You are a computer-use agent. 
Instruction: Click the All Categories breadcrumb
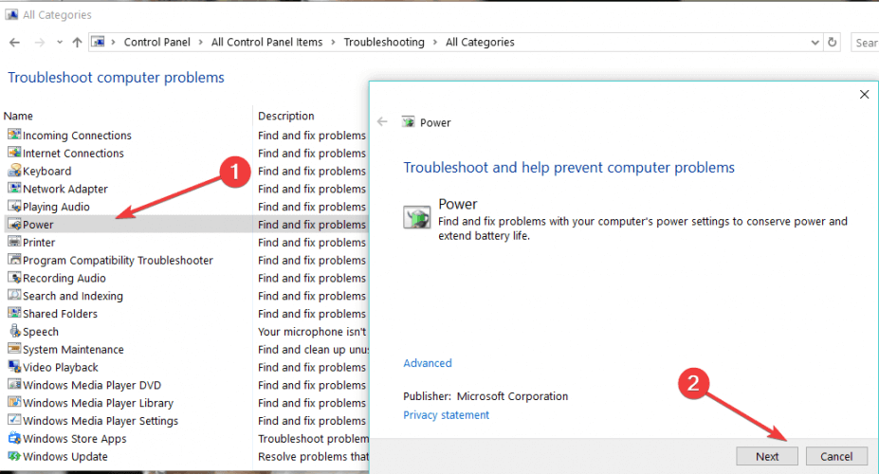(480, 42)
